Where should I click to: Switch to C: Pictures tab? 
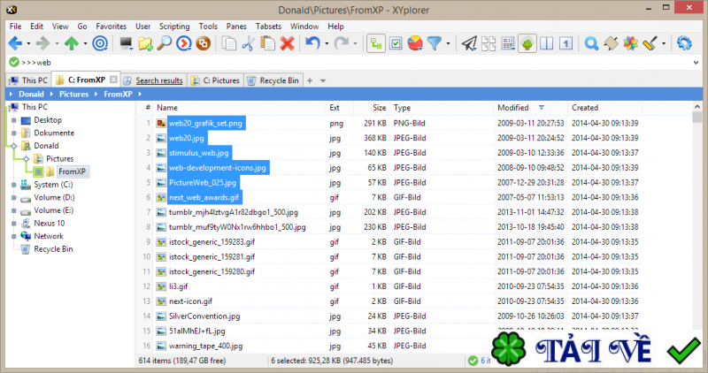[215, 80]
